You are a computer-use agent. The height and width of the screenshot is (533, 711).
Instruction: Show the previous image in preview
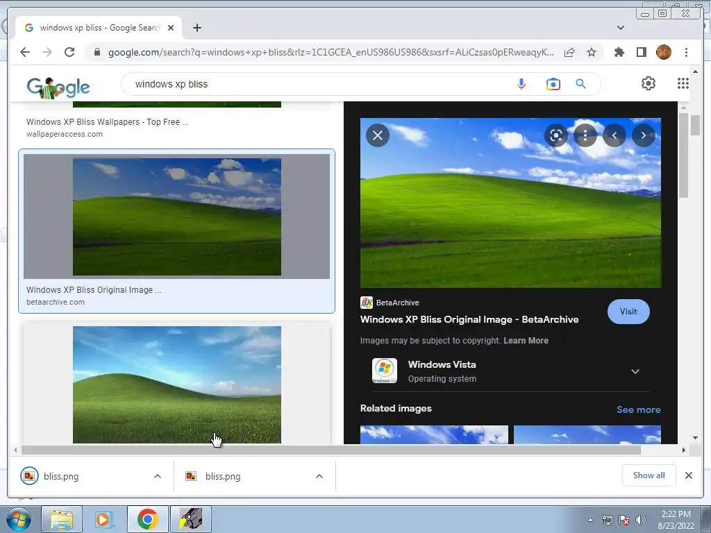pyautogui.click(x=614, y=135)
